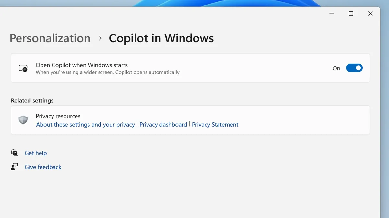Open the Privacy dashboard link
The width and height of the screenshot is (389, 218).
click(x=163, y=125)
